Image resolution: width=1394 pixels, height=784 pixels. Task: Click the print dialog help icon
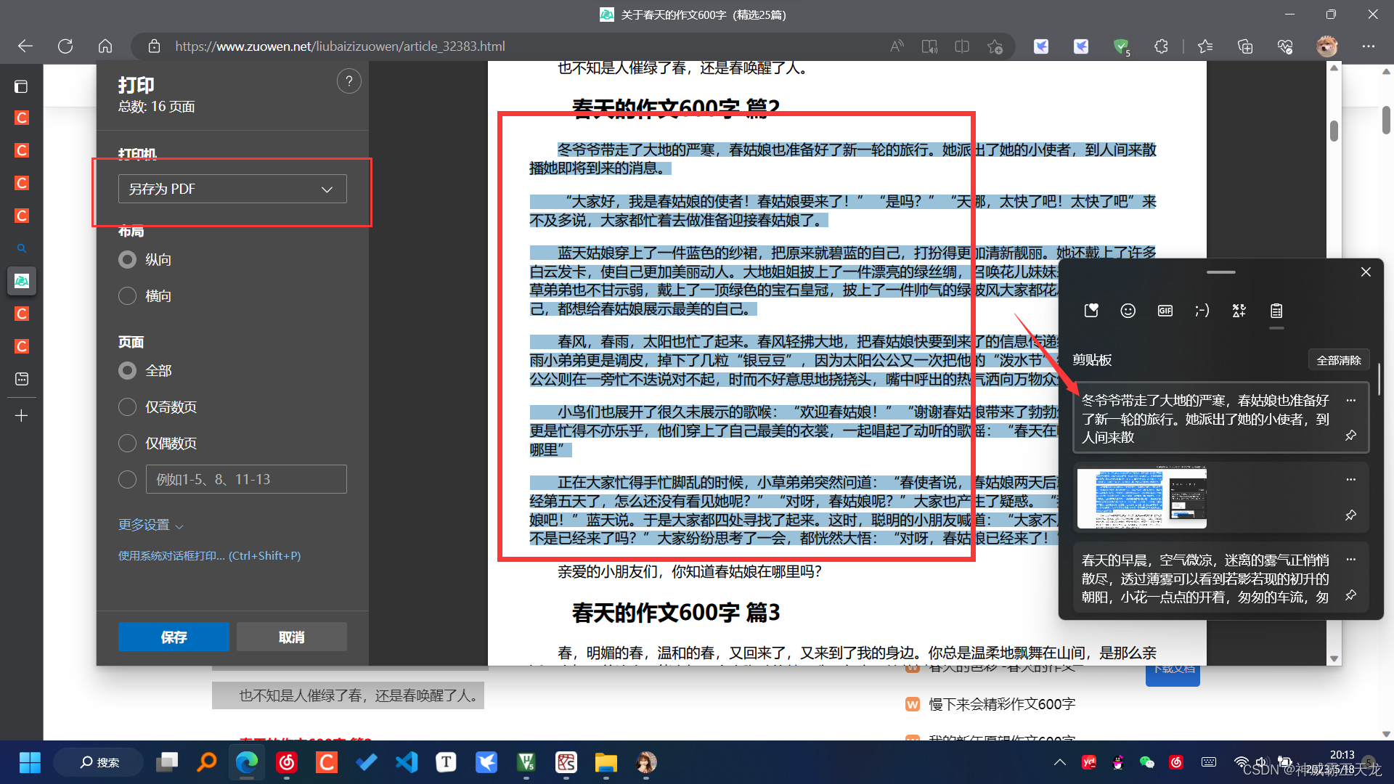[x=349, y=81]
